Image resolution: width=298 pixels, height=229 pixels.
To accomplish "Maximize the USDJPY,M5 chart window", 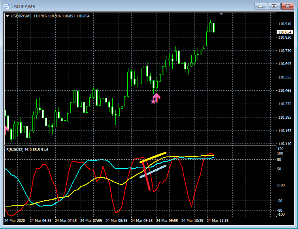I will point(274,6).
